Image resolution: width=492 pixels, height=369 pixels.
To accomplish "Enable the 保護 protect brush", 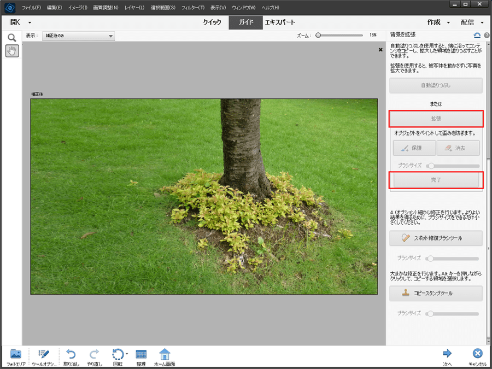I will click(x=414, y=148).
